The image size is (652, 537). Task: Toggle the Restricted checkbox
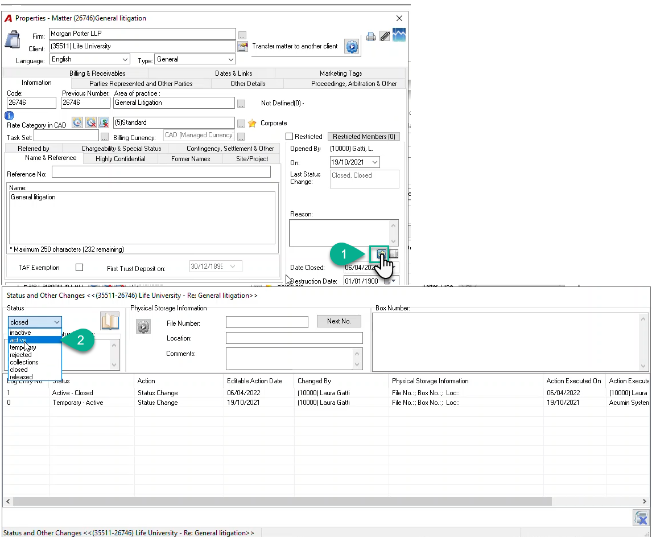290,137
